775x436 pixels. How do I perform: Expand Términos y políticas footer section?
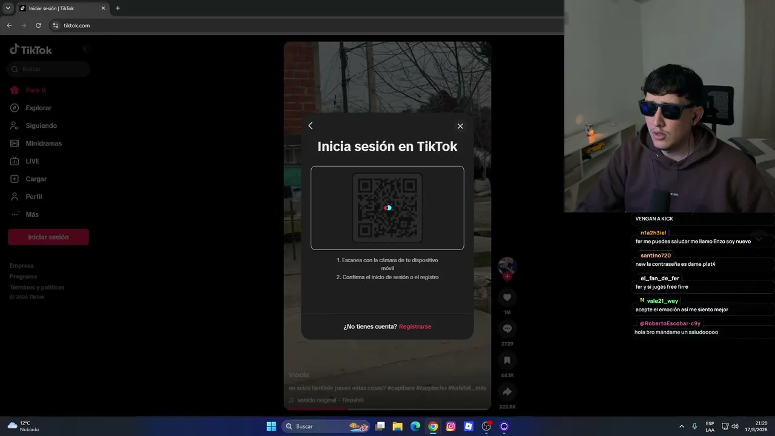point(37,288)
